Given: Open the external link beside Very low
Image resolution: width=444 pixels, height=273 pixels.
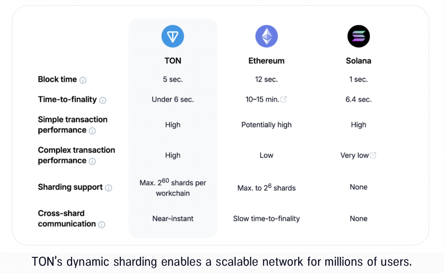Looking at the screenshot, I should coord(373,155).
